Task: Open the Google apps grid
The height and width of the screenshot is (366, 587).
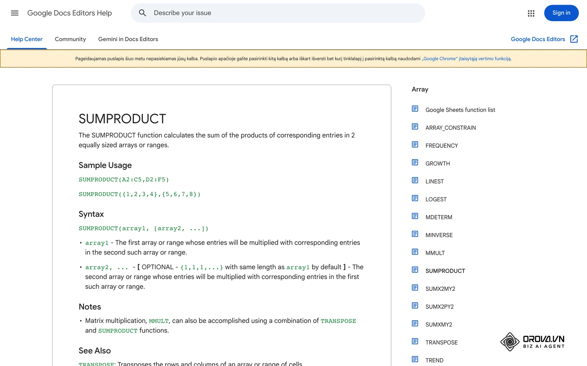Action: pos(531,13)
